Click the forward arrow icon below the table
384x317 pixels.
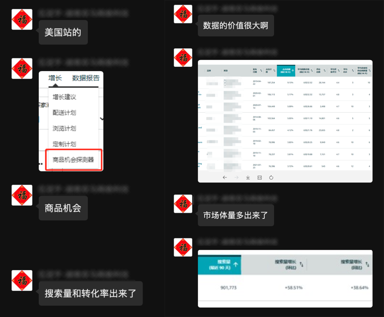[x=236, y=177]
